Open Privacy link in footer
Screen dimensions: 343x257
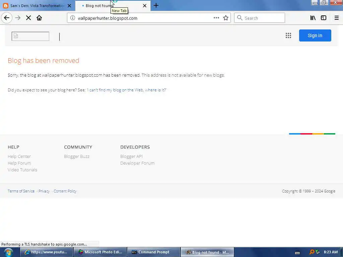(44, 191)
